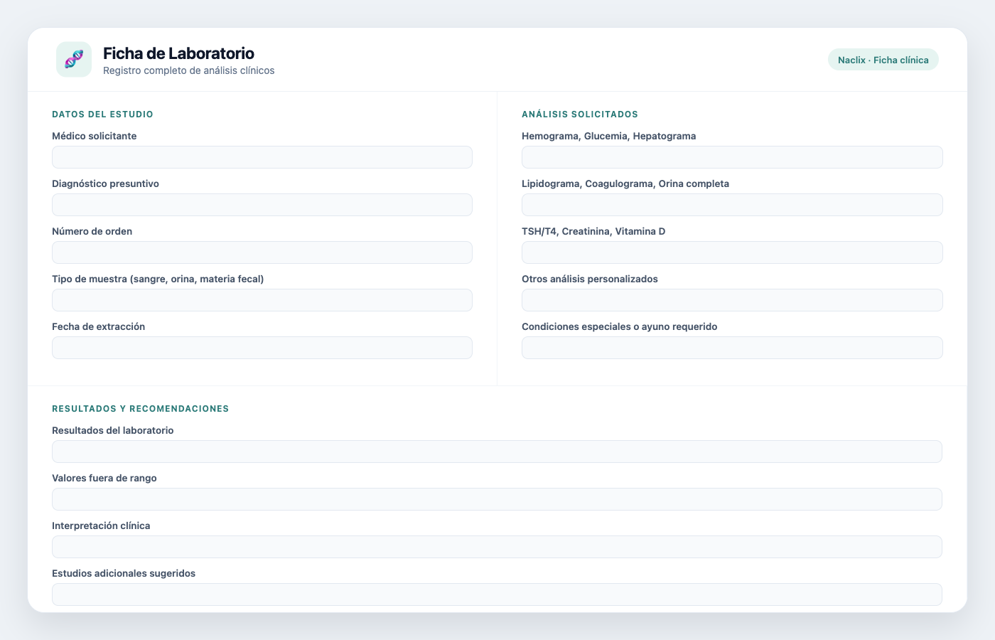The image size is (995, 640).
Task: Click the Ficha de Laboratorio title
Action: click(x=178, y=53)
